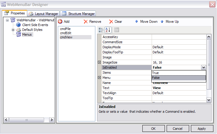Click the Move Up arrow icon
Viewport: 217px width, 134px height.
pos(162,22)
